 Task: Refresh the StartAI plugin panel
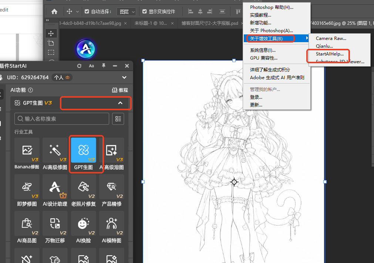[79, 66]
